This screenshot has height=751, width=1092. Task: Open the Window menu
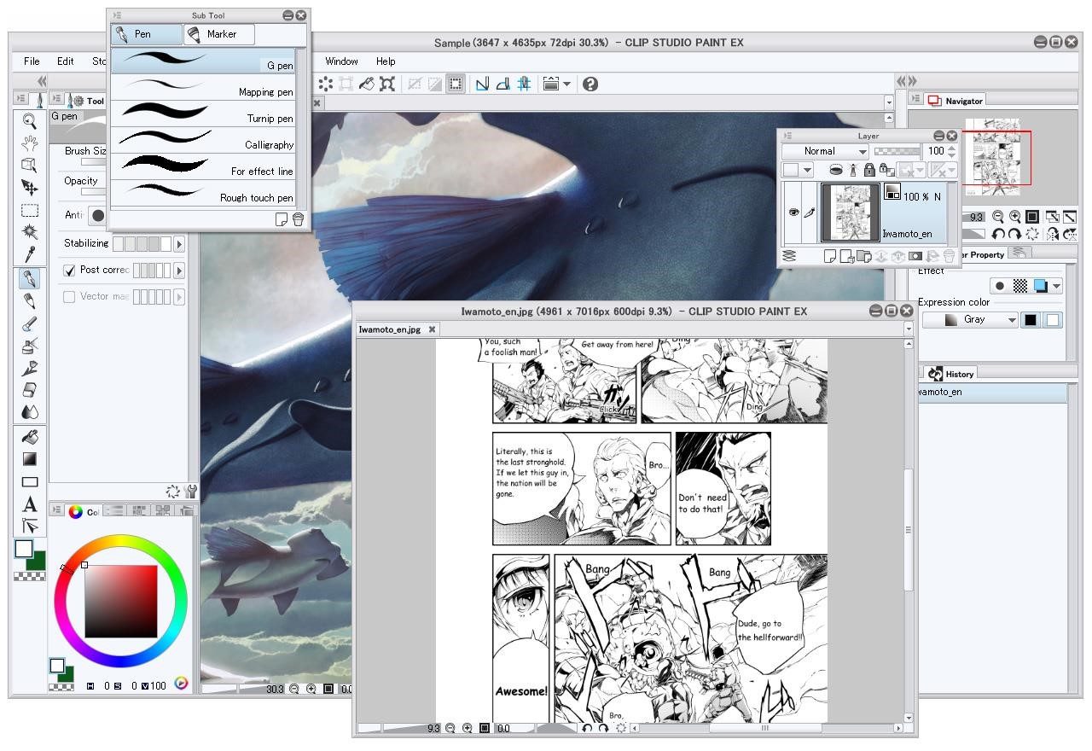click(340, 61)
